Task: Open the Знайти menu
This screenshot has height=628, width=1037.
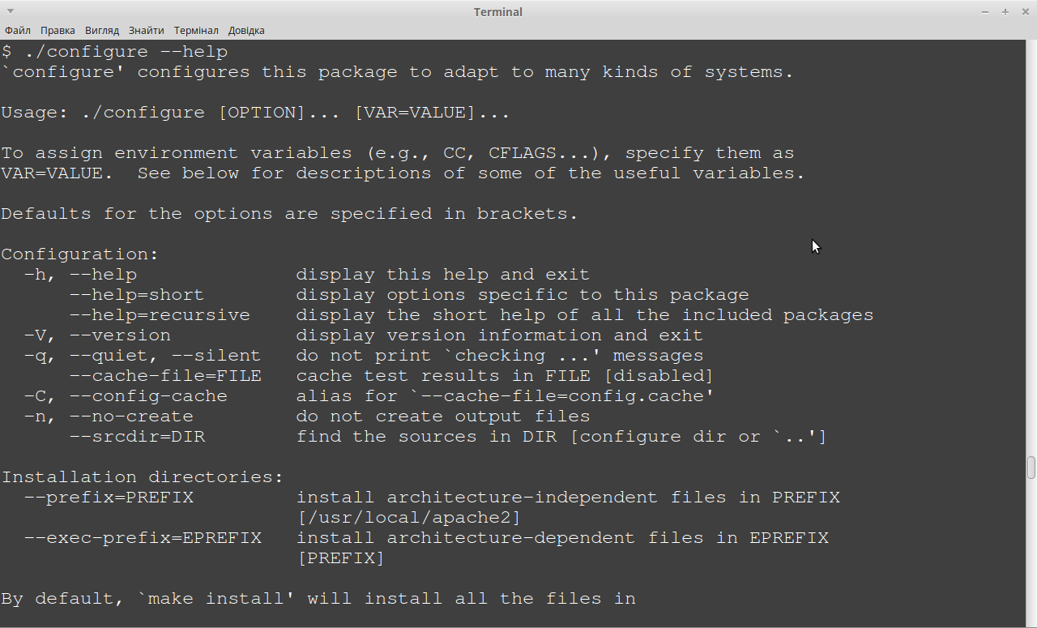Action: [146, 30]
